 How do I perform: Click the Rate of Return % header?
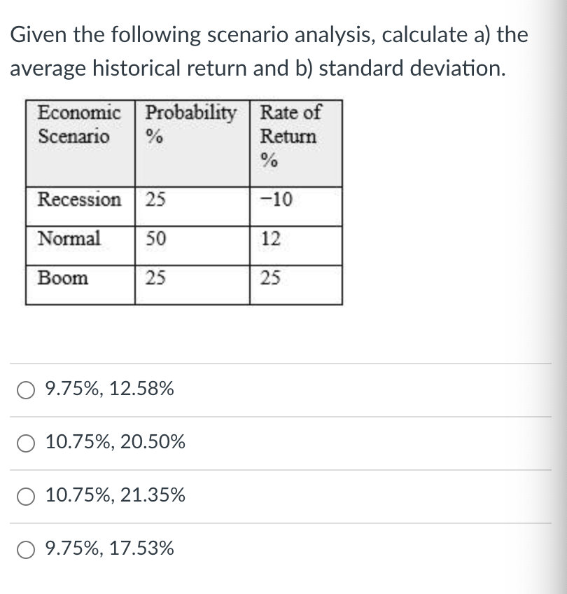coord(295,143)
